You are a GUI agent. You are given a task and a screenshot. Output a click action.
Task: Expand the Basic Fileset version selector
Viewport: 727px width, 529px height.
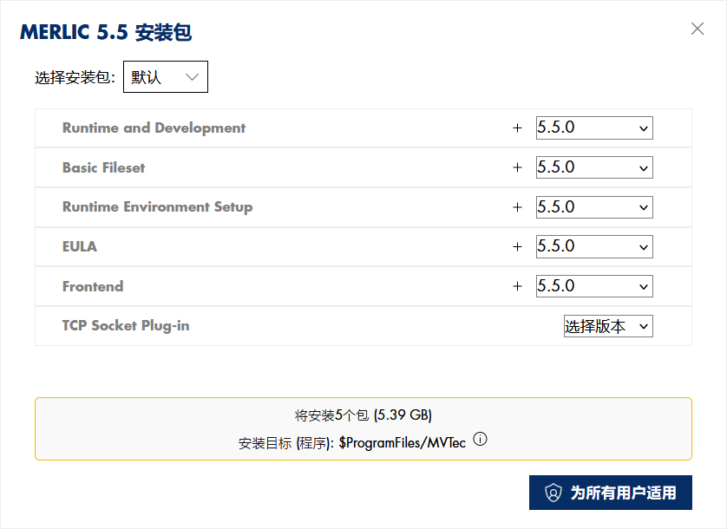pos(594,168)
